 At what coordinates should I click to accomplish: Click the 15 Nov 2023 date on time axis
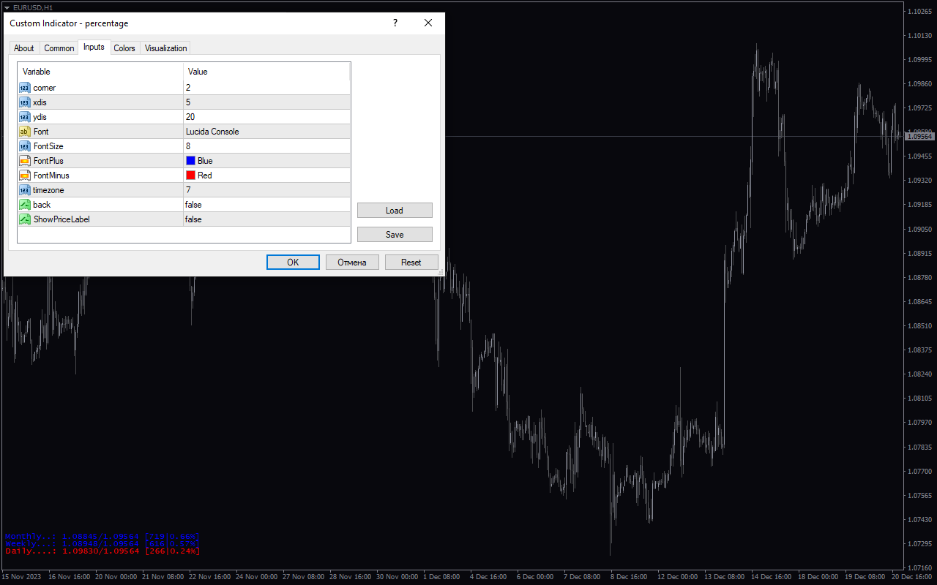(20, 577)
